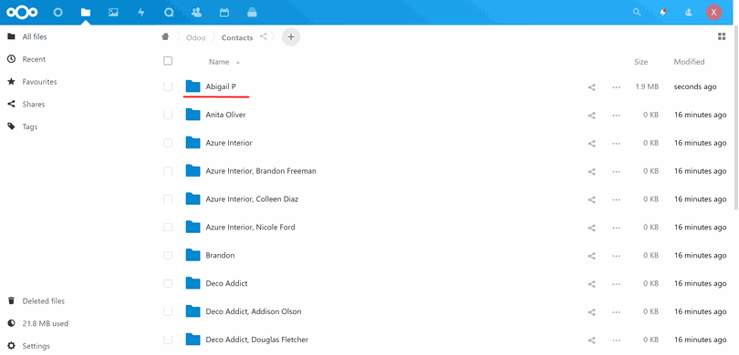Toggle the select all files checkbox
This screenshot has height=355, width=739.
(168, 61)
